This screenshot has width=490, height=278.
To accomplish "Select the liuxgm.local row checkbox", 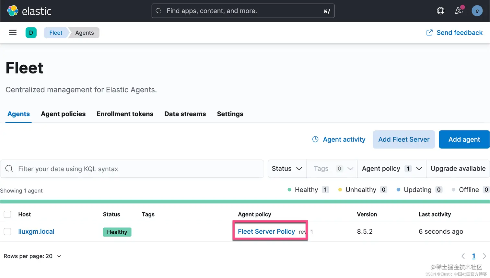I will (x=7, y=231).
